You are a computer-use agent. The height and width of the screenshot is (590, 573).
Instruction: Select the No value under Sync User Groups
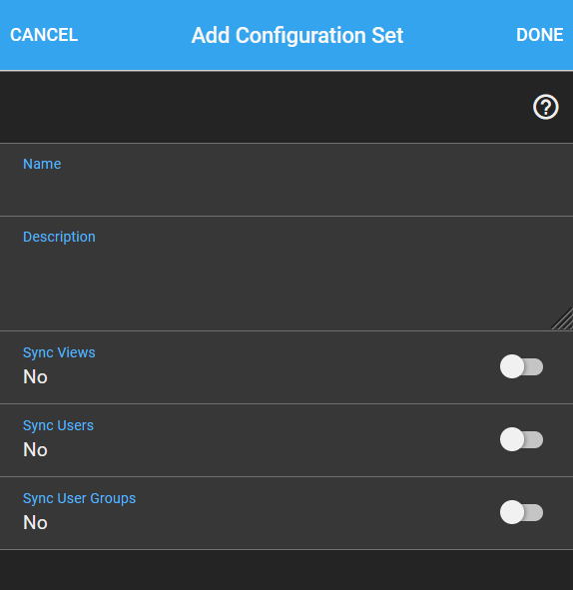coord(35,523)
